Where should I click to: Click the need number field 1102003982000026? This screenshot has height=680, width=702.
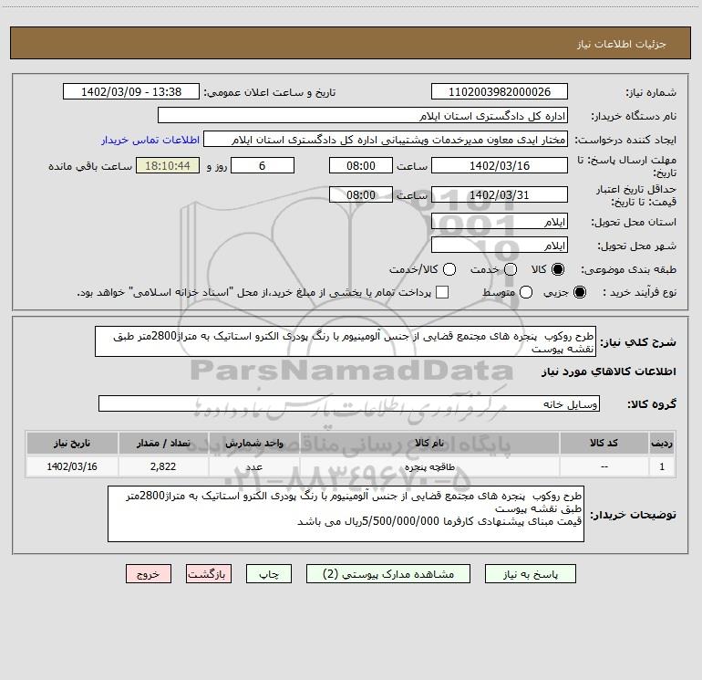(x=500, y=92)
